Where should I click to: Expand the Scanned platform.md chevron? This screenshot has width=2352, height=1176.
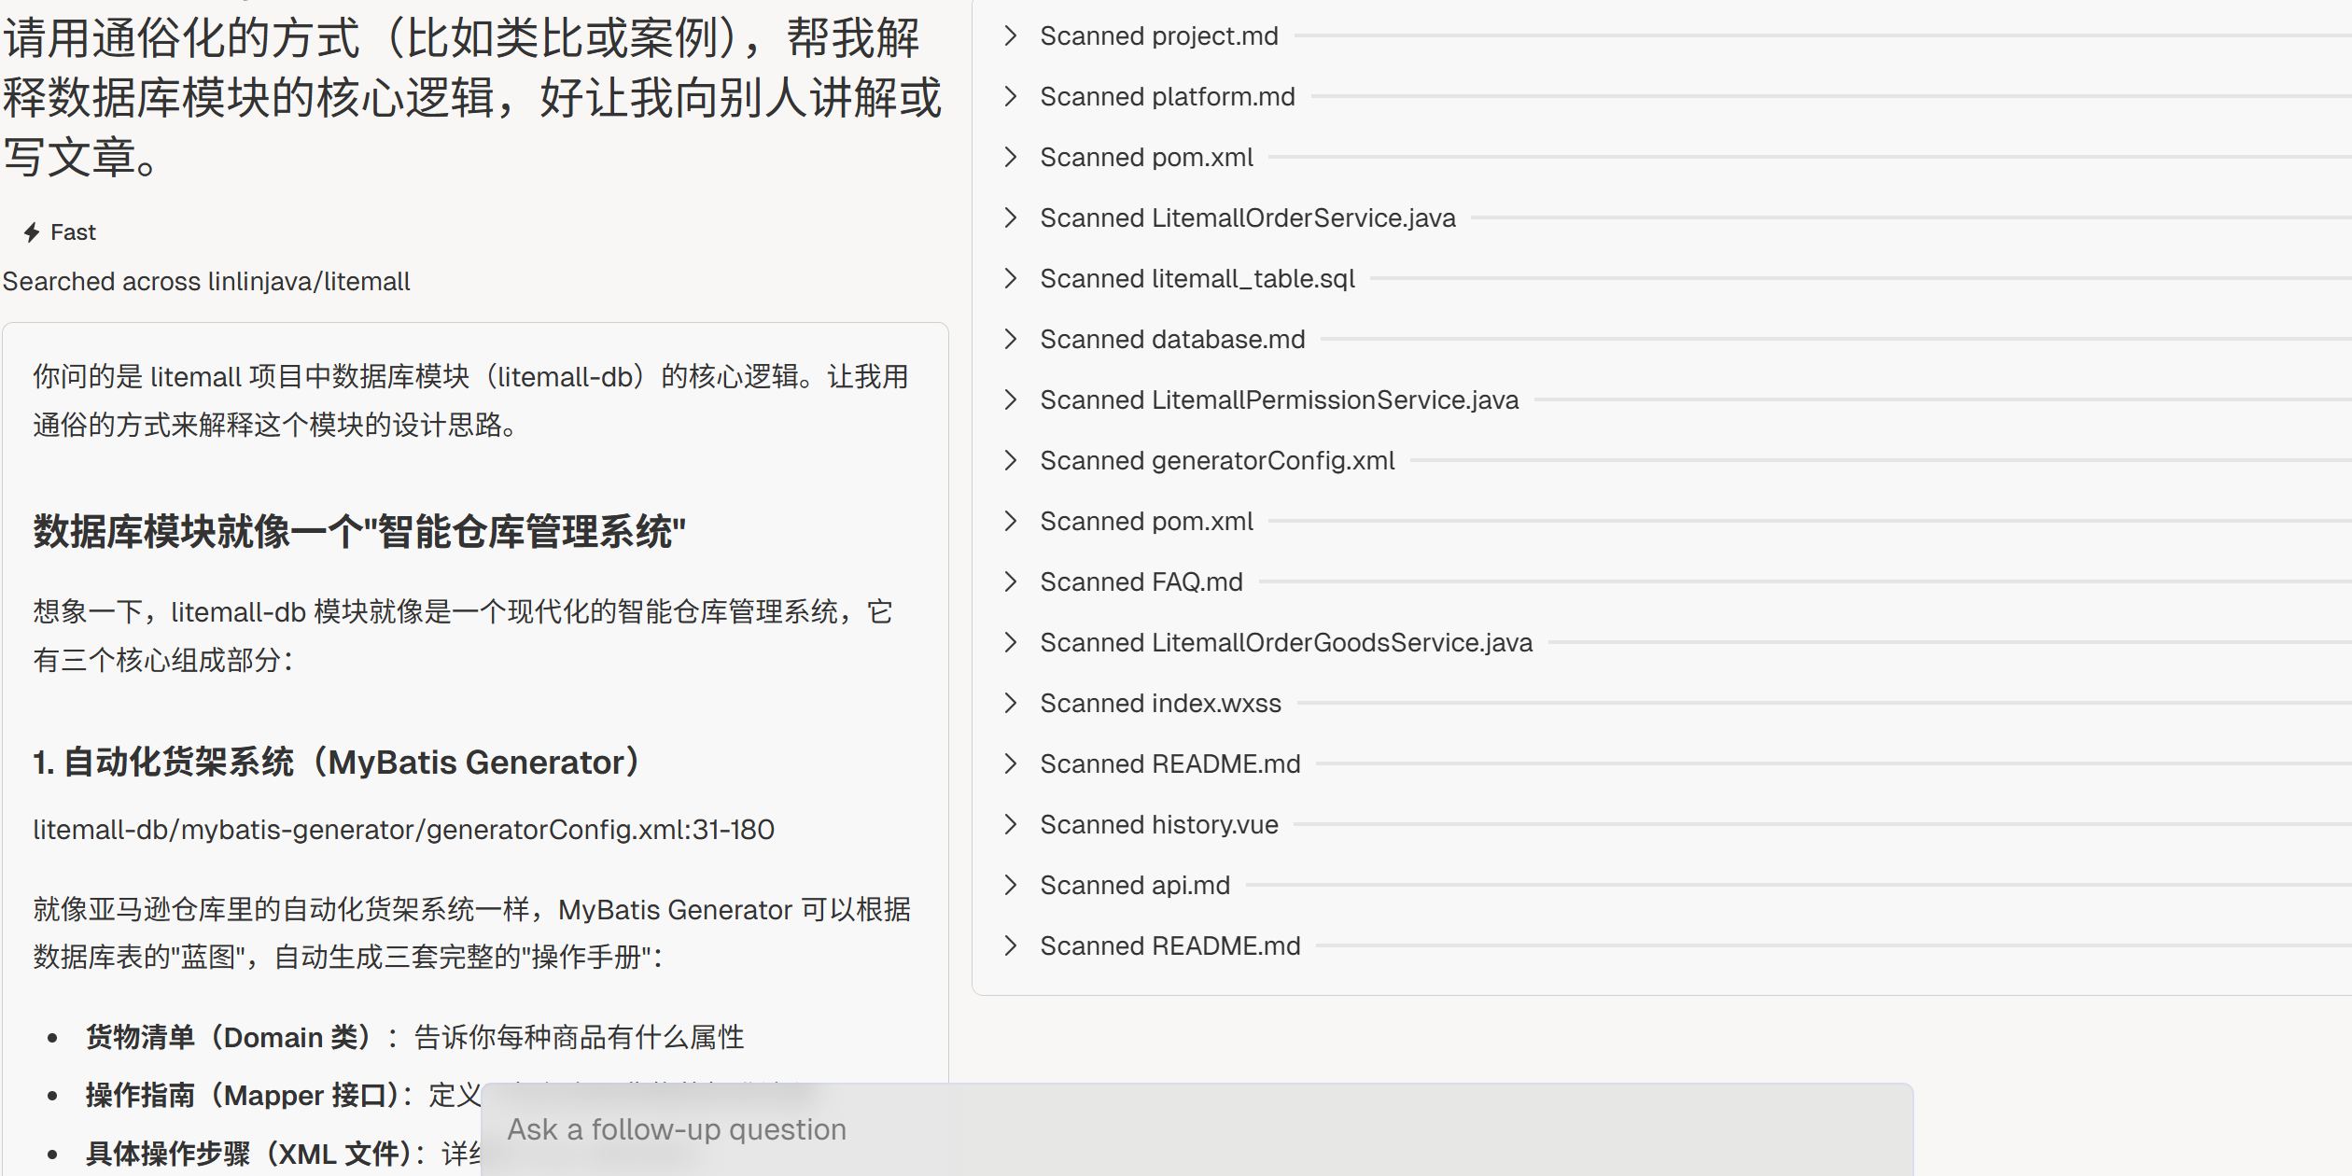pyautogui.click(x=1010, y=96)
